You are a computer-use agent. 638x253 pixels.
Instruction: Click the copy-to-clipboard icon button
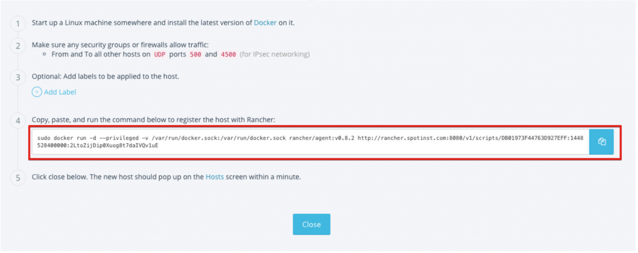(x=601, y=142)
